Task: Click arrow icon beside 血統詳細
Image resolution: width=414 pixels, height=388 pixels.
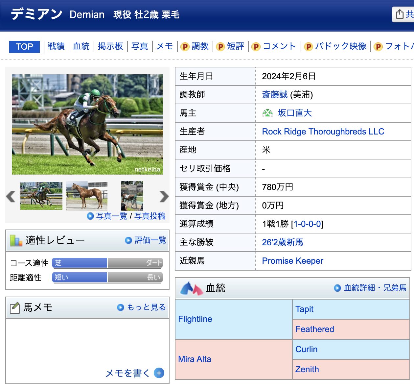Action: [337, 288]
